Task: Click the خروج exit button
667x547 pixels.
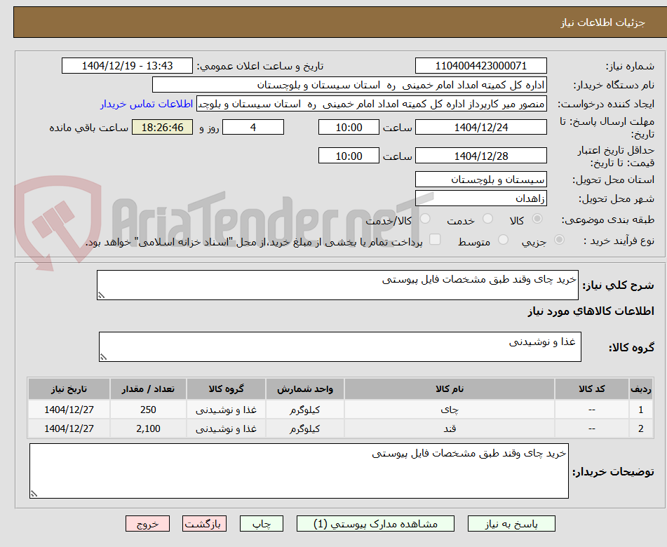Action: point(147,524)
